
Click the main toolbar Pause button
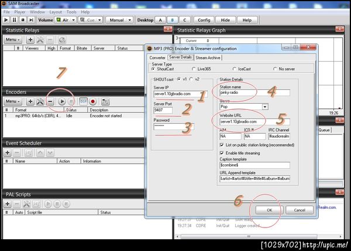click(x=14, y=20)
